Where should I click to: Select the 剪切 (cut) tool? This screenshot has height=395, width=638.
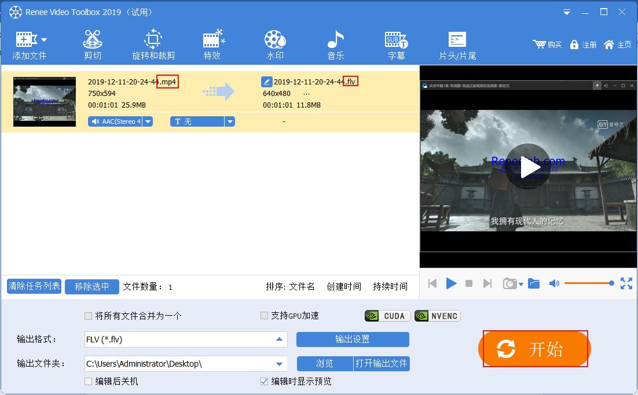click(93, 43)
